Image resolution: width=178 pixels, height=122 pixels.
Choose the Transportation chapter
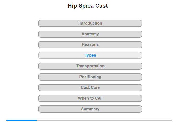[90, 66]
